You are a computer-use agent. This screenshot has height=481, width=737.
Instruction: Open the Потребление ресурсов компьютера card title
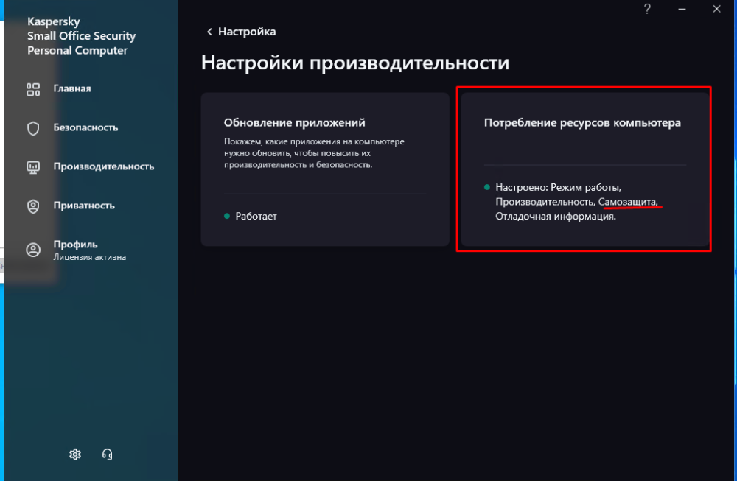582,122
